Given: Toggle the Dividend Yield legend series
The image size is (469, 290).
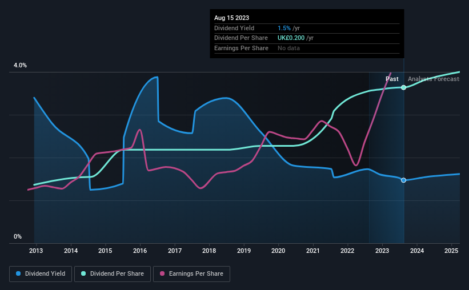Looking at the screenshot, I should click(x=41, y=274).
